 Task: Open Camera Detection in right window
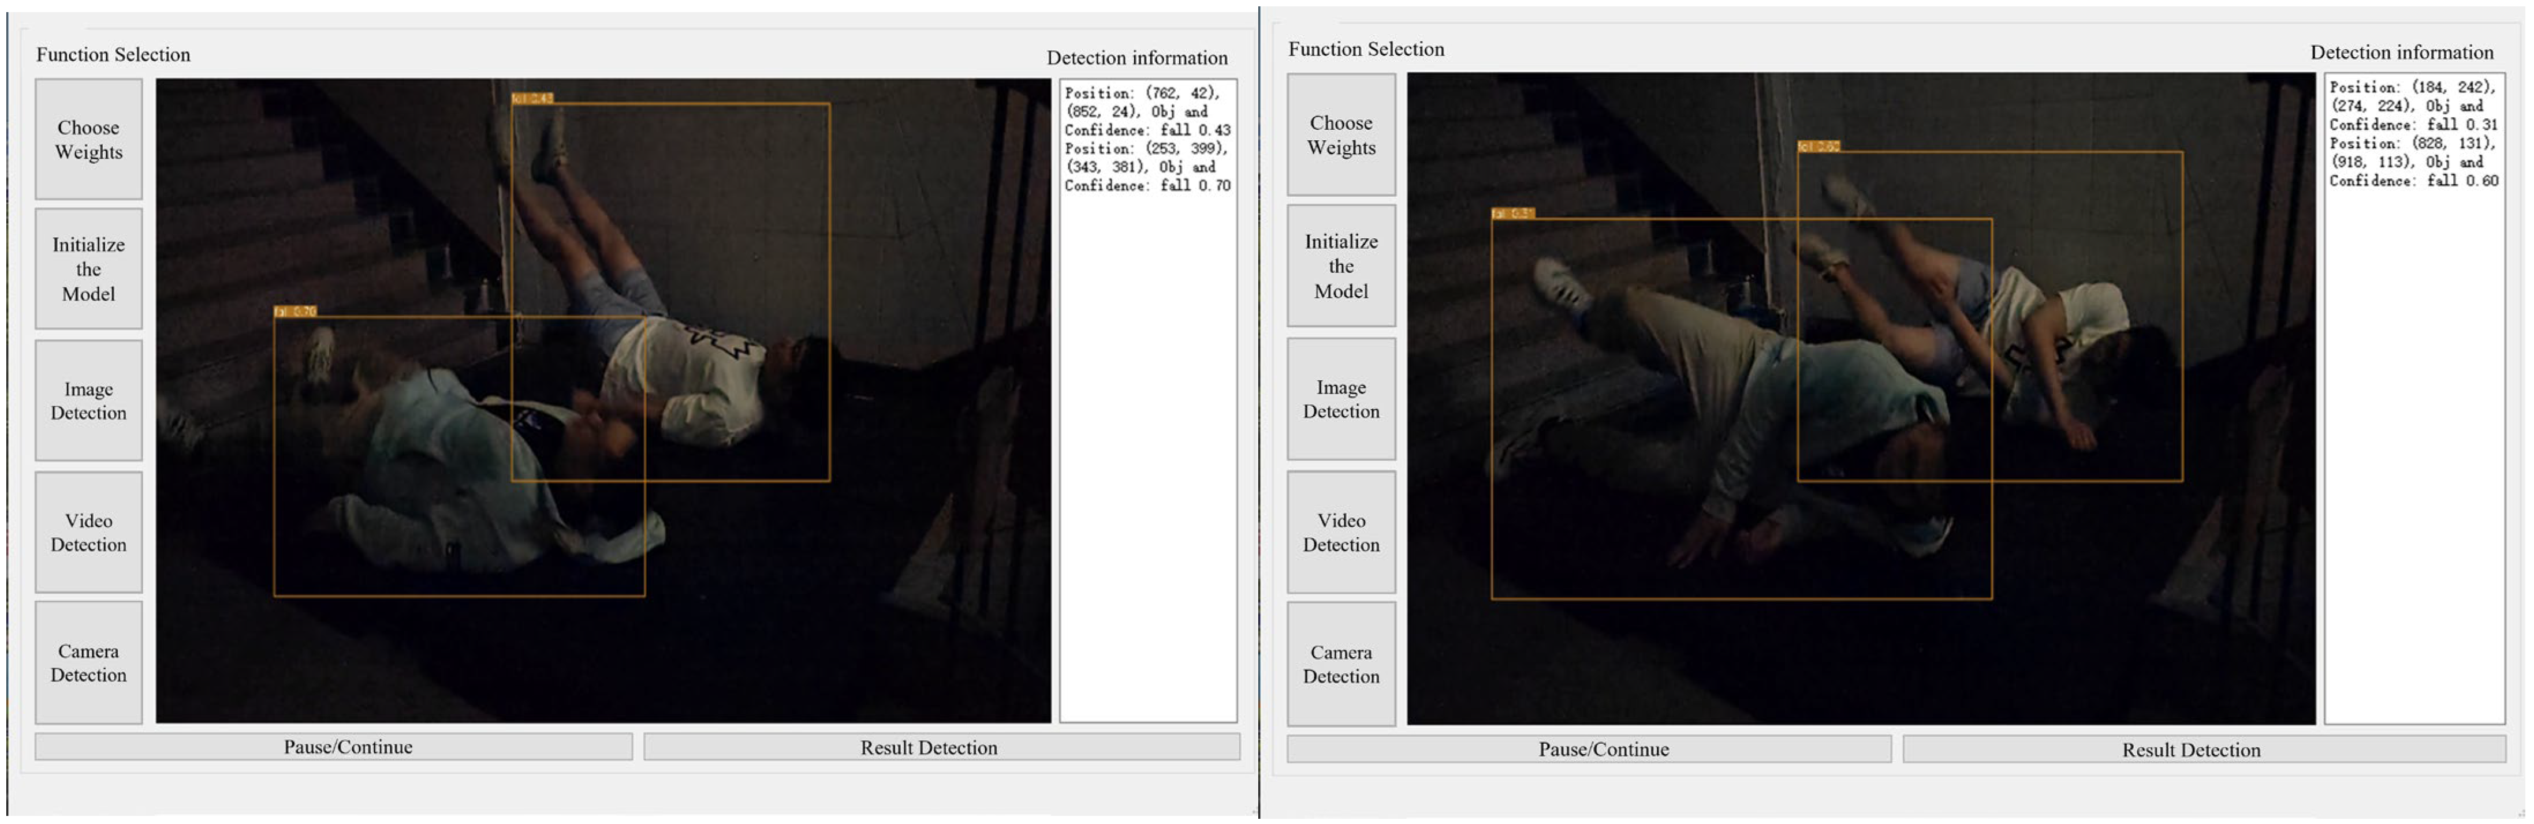(1341, 664)
